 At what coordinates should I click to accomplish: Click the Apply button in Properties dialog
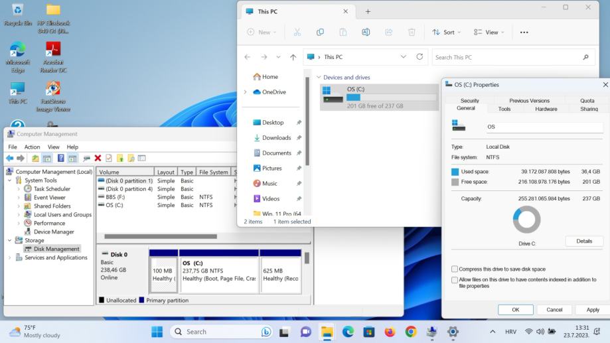pos(592,310)
